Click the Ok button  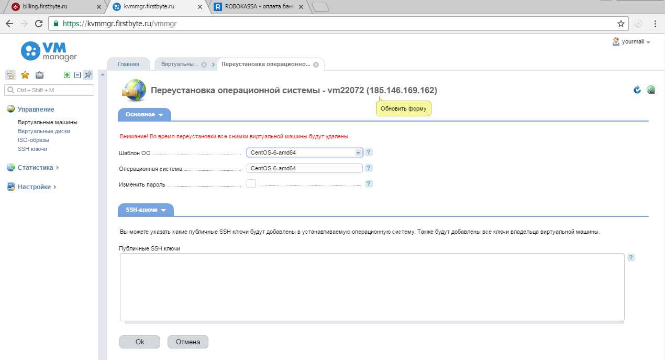(140, 342)
